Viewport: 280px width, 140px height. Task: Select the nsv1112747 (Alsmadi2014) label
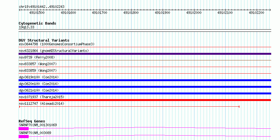42,104
